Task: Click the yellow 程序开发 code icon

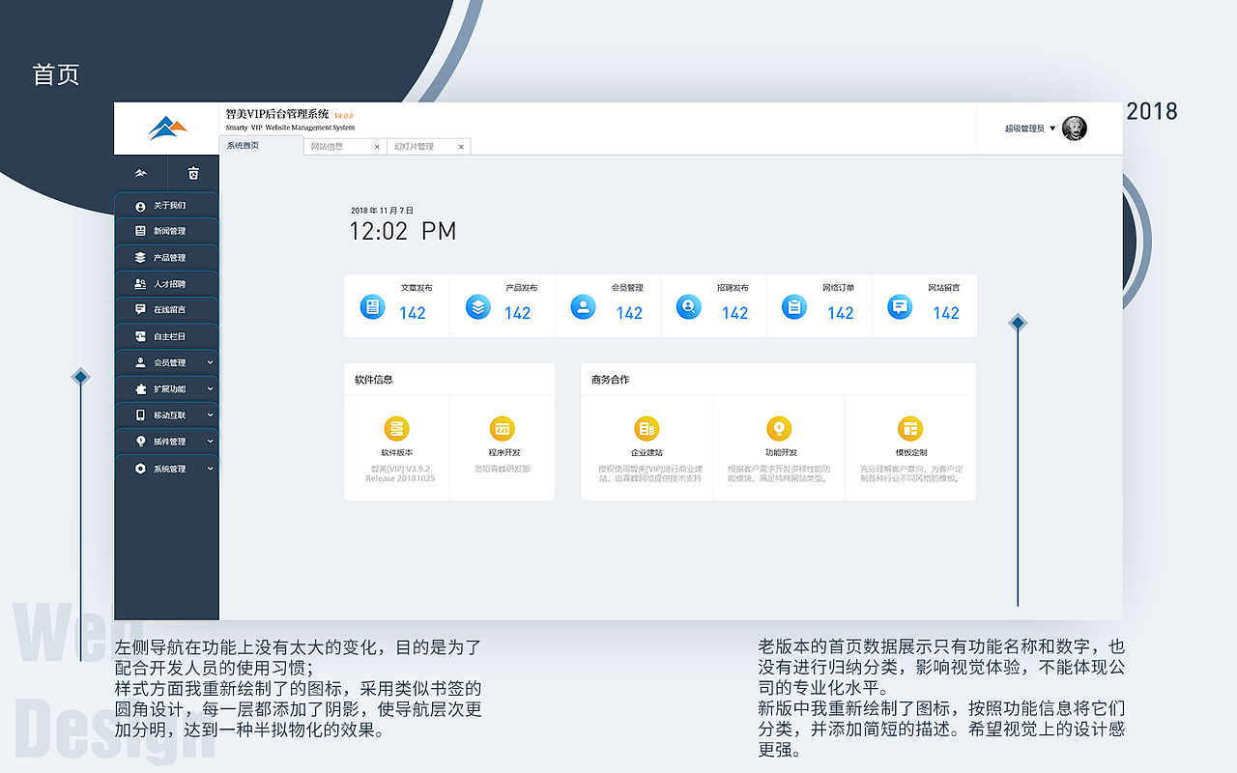Action: tap(503, 429)
